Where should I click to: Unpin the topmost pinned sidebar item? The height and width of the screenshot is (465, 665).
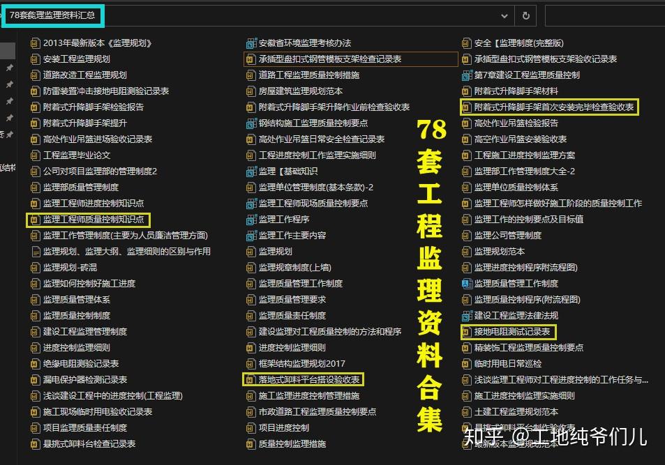click(x=10, y=68)
